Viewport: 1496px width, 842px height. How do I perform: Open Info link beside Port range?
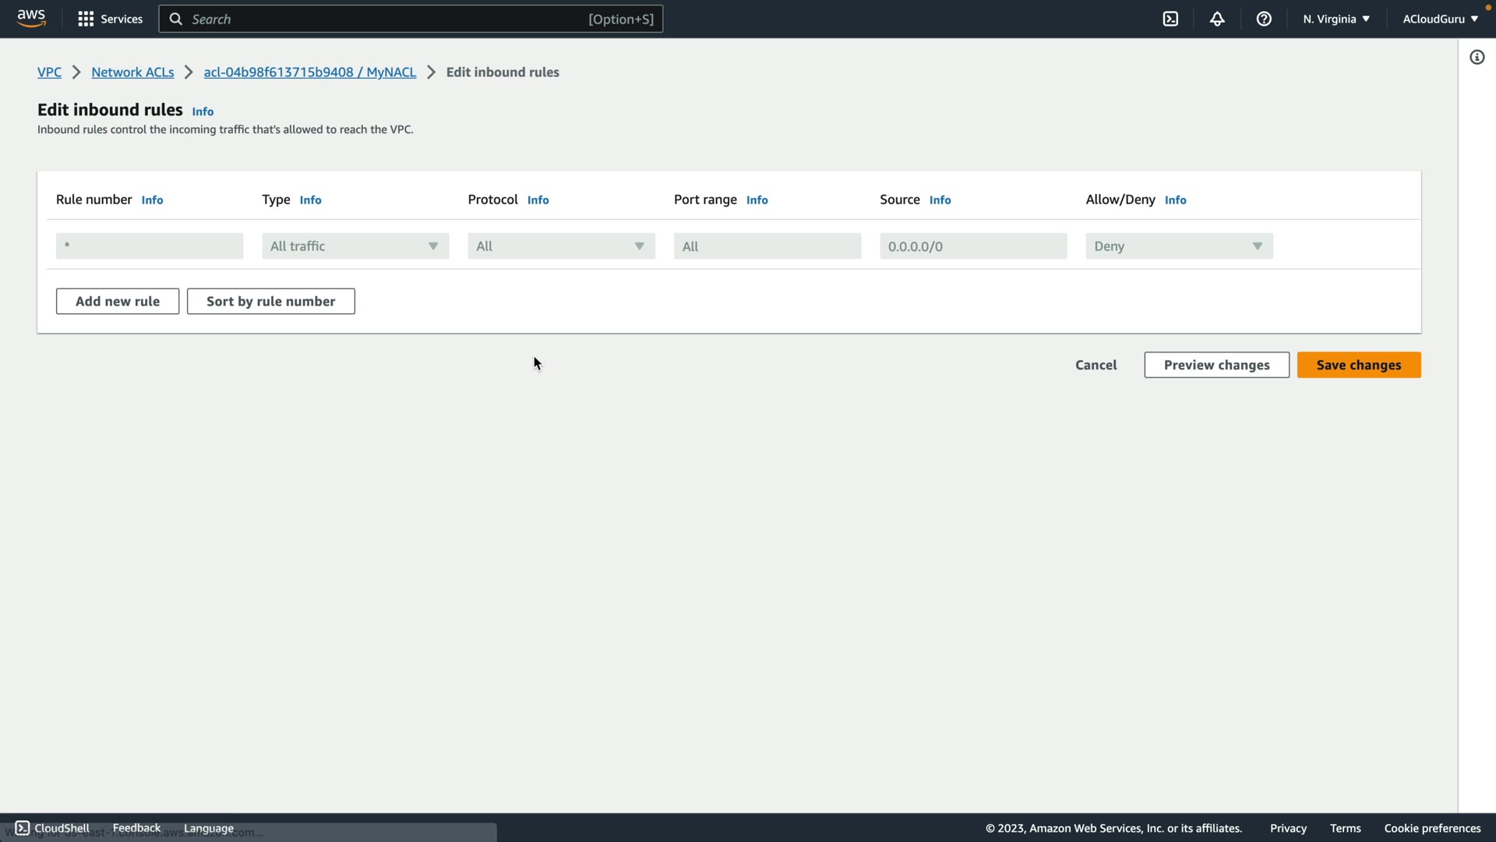[x=757, y=200]
